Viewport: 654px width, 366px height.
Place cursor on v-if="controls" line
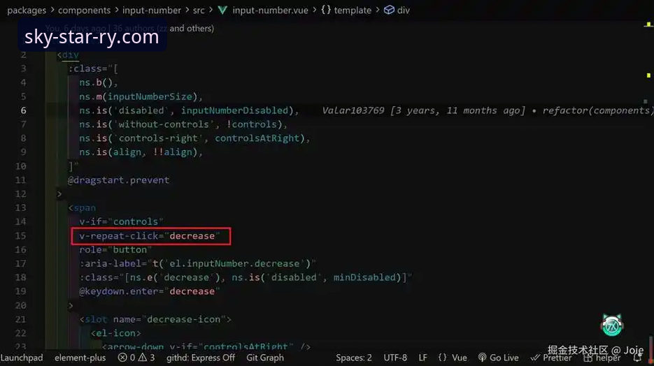tap(122, 221)
